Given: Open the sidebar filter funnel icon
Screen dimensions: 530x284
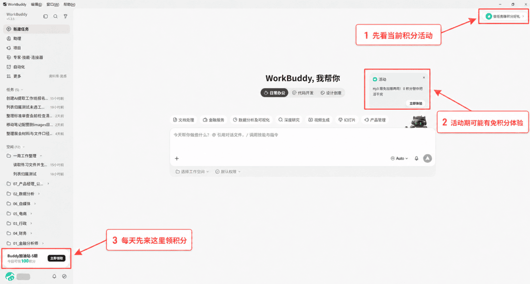Looking at the screenshot, I should click(x=66, y=16).
